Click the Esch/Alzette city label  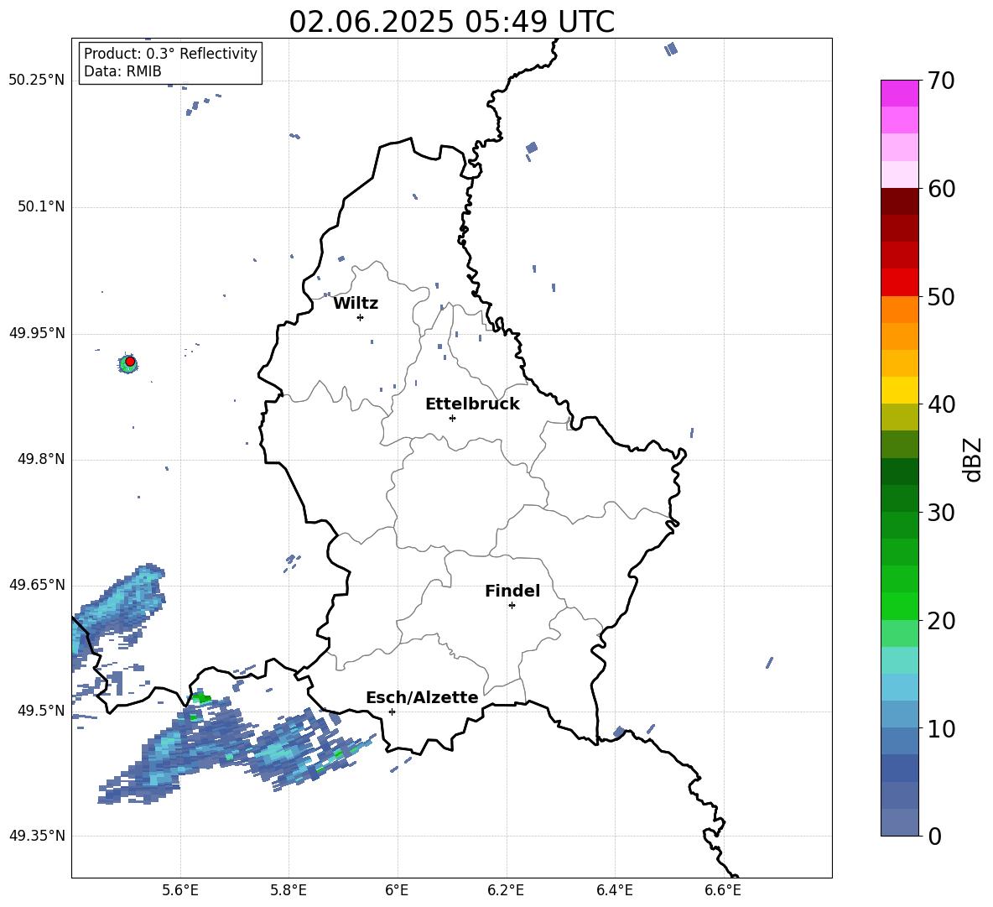[x=423, y=698]
